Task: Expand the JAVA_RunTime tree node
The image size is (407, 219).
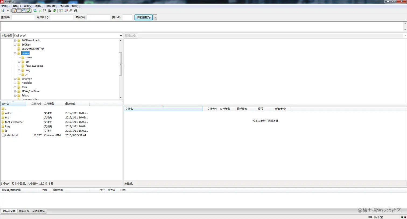Action: (x=15, y=91)
